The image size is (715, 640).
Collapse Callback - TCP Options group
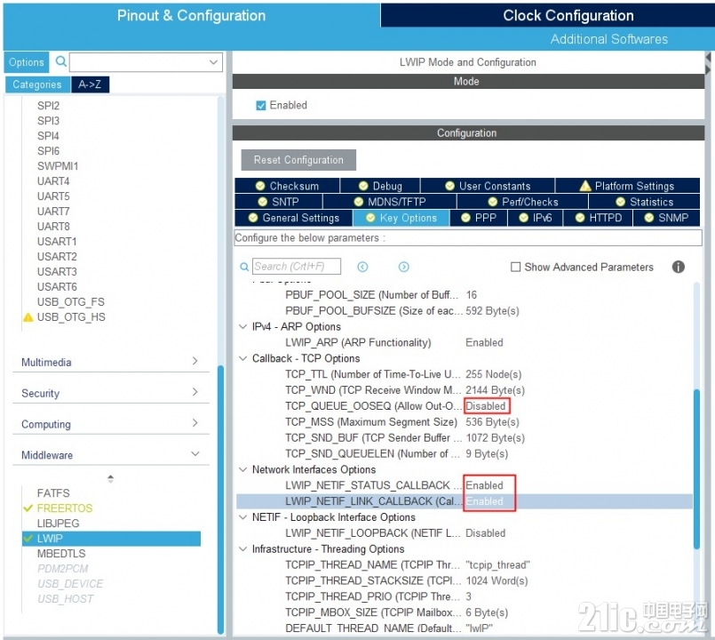243,358
